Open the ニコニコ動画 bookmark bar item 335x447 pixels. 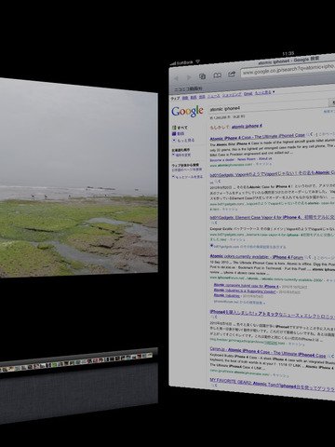pyautogui.click(x=188, y=89)
